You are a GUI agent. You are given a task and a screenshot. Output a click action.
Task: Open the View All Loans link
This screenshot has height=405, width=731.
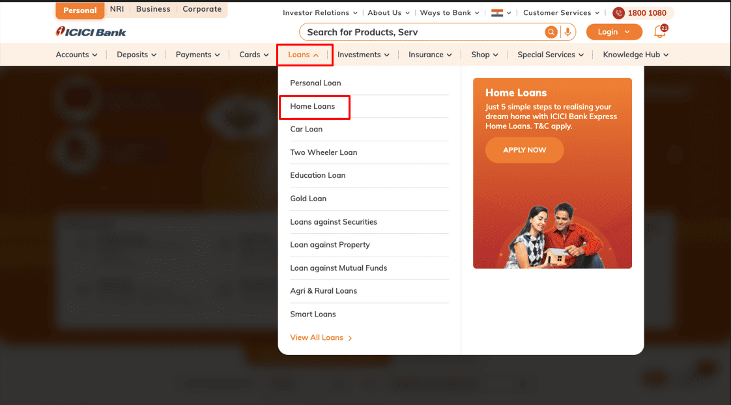pyautogui.click(x=317, y=337)
